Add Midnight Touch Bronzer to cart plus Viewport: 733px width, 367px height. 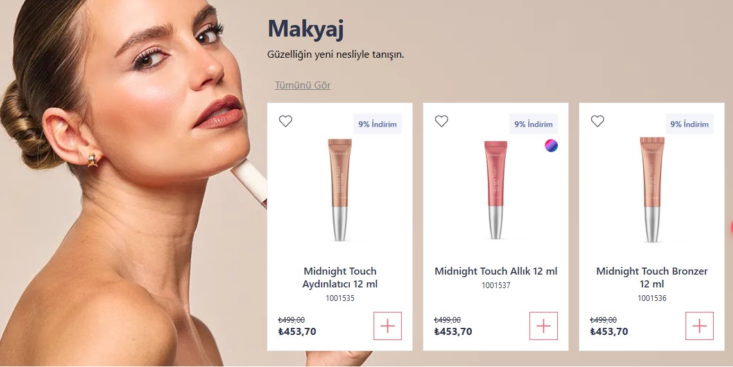pyautogui.click(x=700, y=326)
